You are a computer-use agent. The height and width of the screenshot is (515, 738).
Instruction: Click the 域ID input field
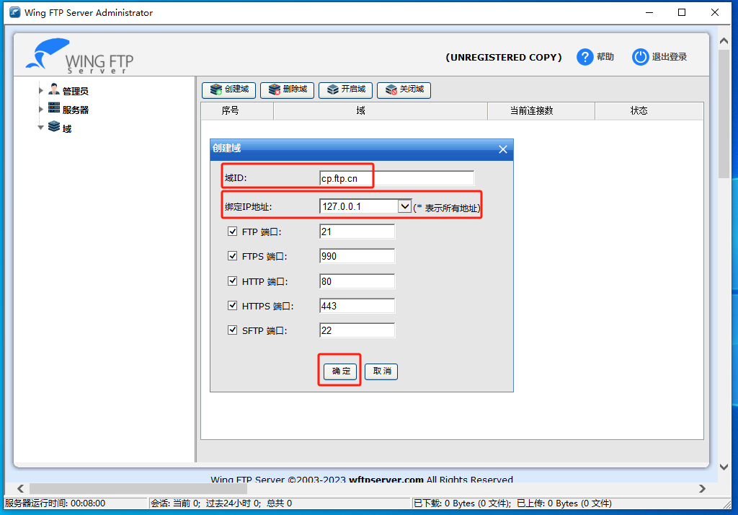pyautogui.click(x=397, y=178)
